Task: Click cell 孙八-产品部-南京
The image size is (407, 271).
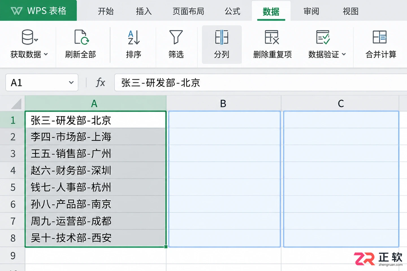Action: click(96, 204)
